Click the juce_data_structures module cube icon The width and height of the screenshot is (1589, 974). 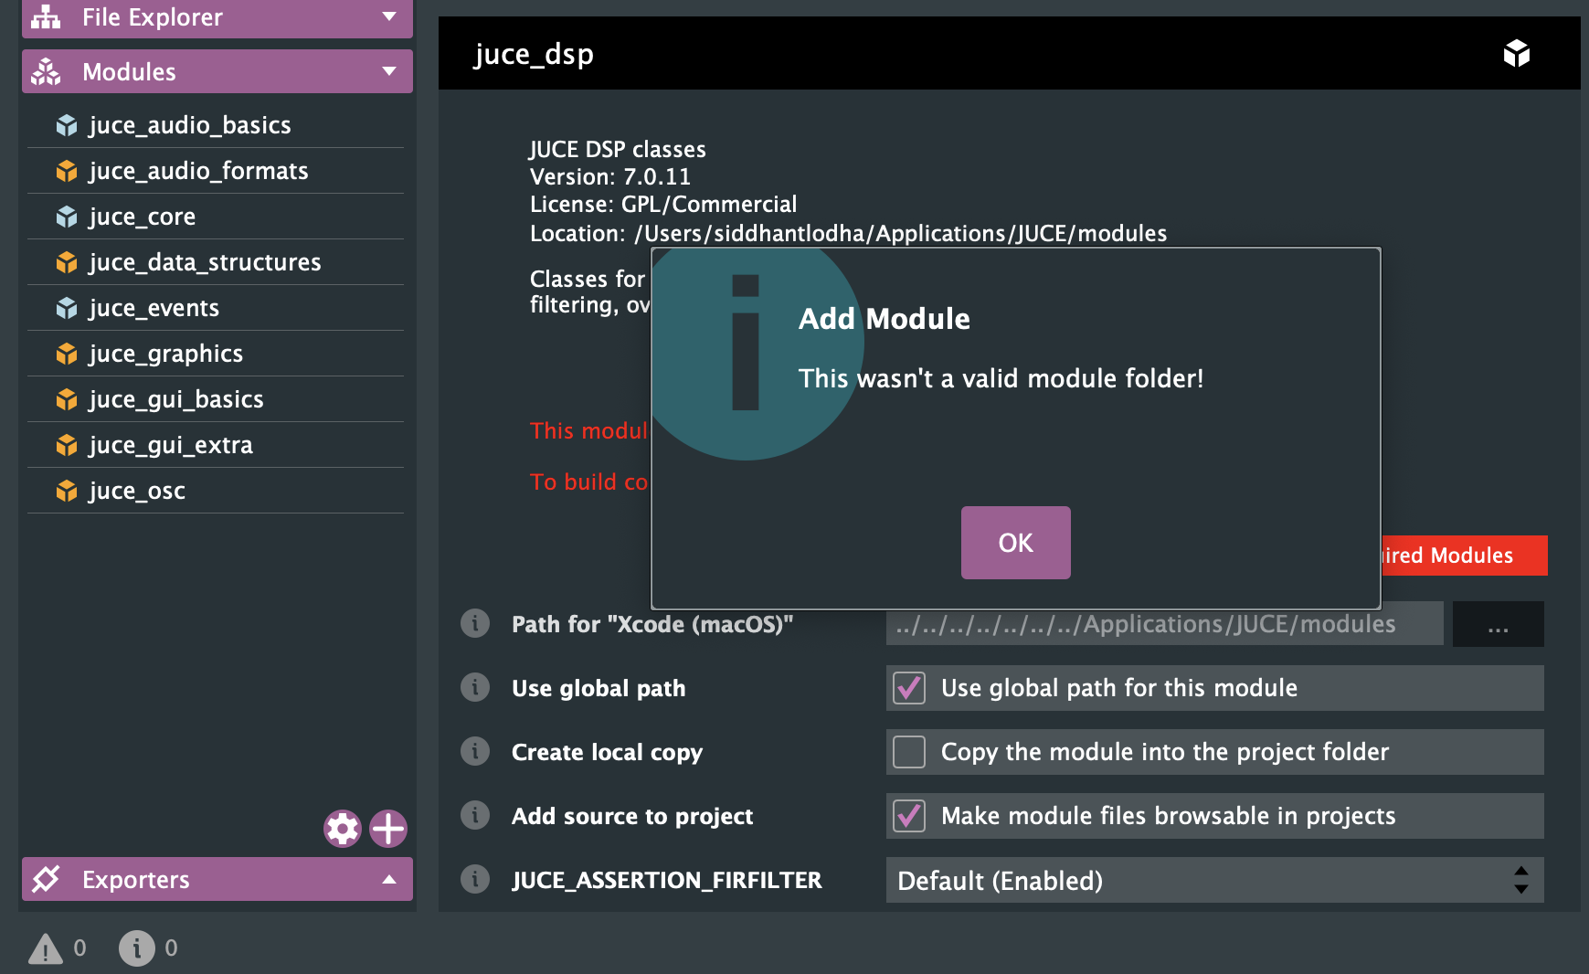pos(67,262)
